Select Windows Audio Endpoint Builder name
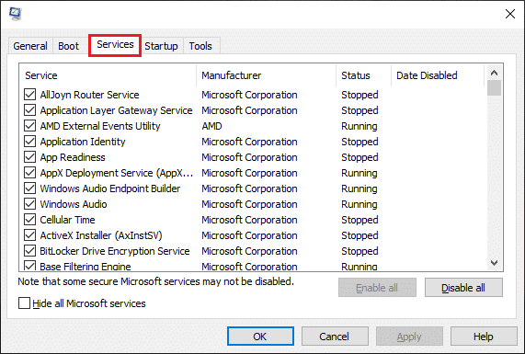The image size is (525, 354). (110, 188)
